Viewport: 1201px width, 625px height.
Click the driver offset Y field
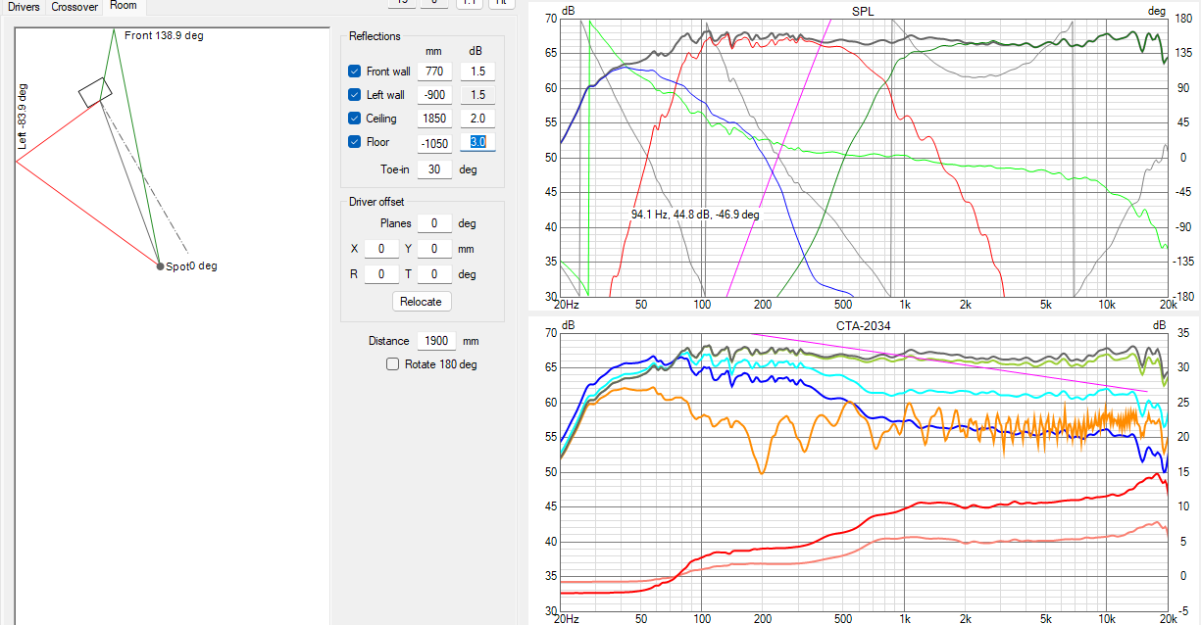pyautogui.click(x=434, y=249)
